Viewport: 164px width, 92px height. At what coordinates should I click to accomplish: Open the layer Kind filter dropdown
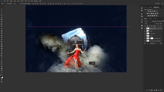(x=148, y=21)
